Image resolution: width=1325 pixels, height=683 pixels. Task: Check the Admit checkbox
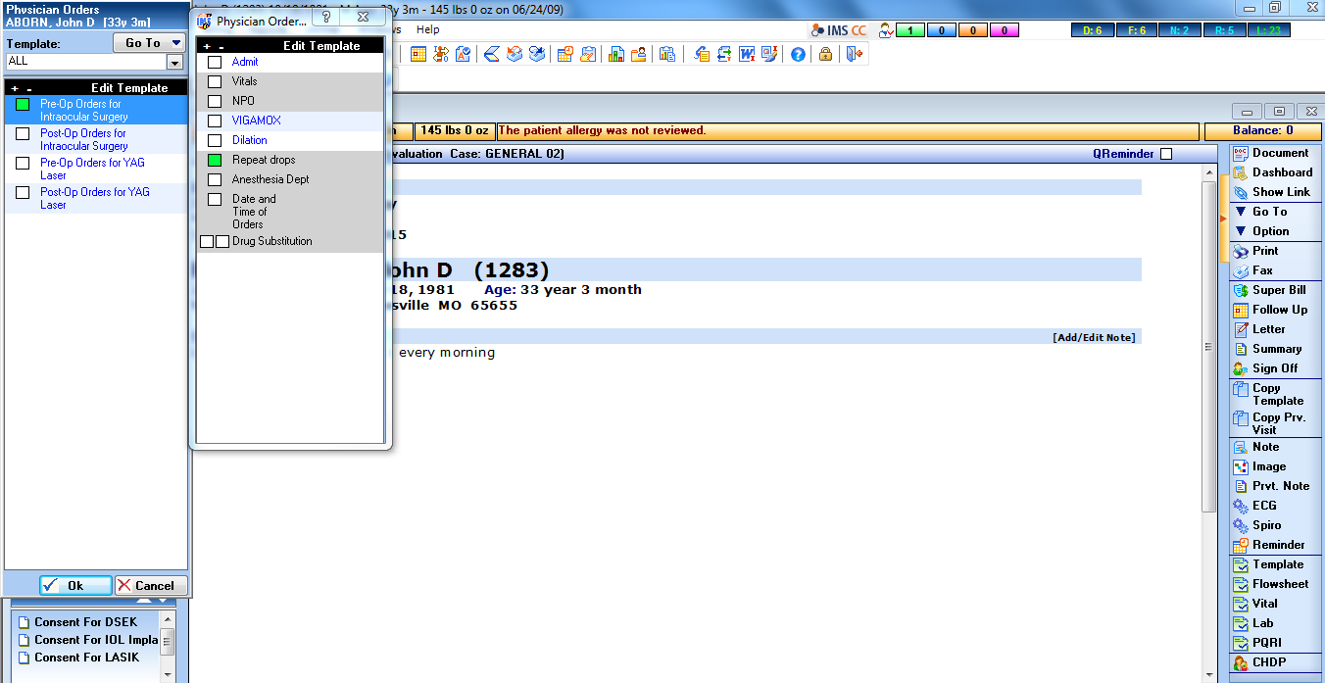pyautogui.click(x=215, y=63)
